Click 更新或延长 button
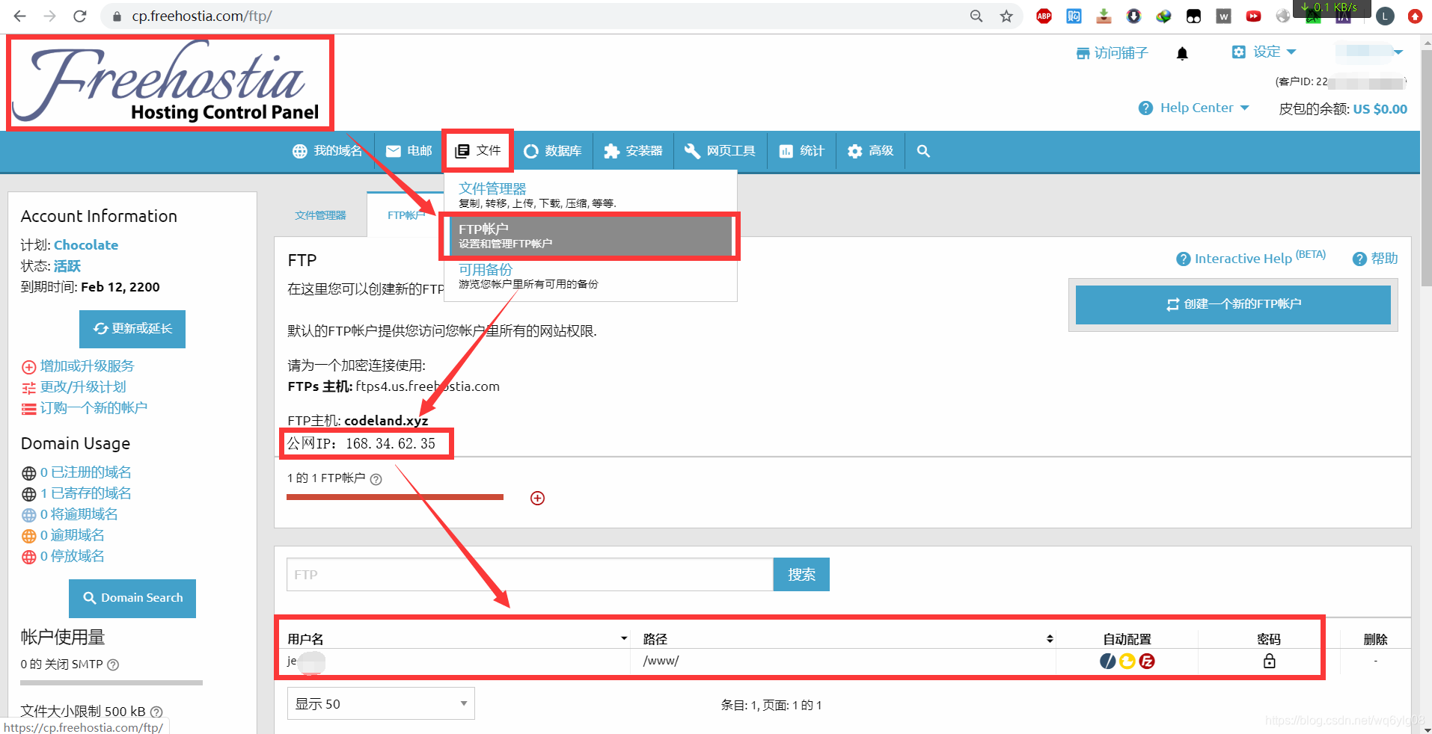This screenshot has height=734, width=1432. [132, 329]
